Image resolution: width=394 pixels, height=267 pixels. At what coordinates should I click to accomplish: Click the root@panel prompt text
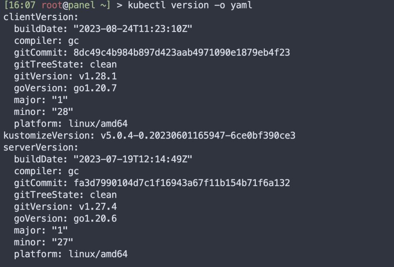(68, 5)
